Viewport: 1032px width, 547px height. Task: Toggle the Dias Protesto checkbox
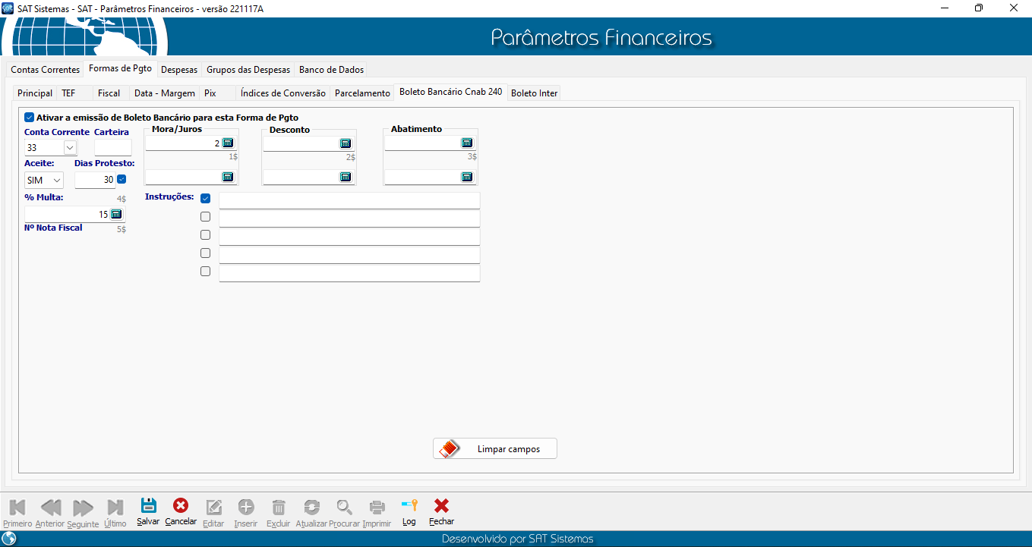click(122, 180)
